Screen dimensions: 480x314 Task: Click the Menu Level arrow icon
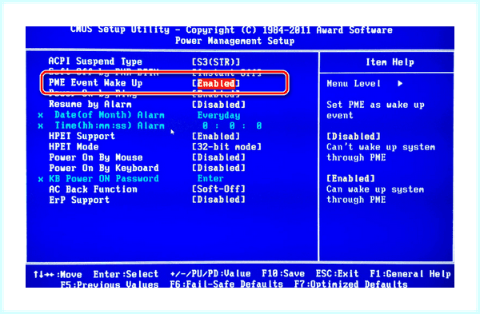click(x=400, y=83)
